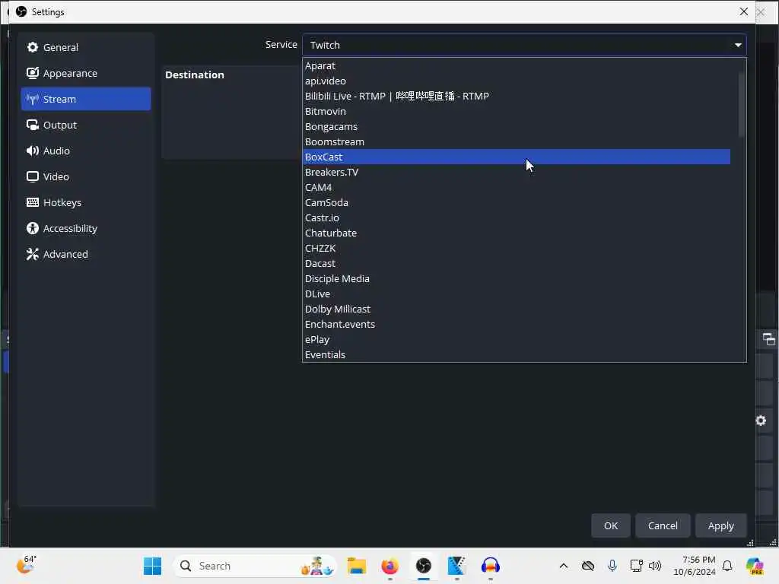Viewport: 779px width, 584px height.
Task: Click the gear icon in OBS main window
Action: (761, 421)
